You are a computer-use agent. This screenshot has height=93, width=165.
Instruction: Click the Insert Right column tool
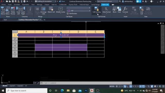23,11
